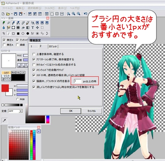
Task: Click the save floppy disk icon
Action: click(15, 14)
